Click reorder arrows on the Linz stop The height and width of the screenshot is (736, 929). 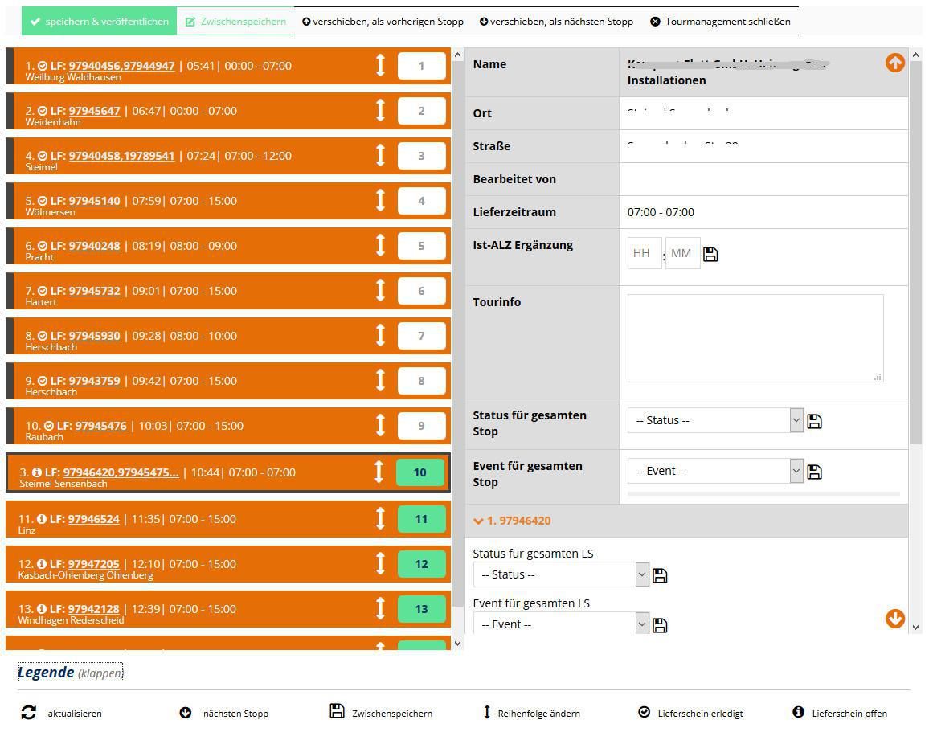380,518
